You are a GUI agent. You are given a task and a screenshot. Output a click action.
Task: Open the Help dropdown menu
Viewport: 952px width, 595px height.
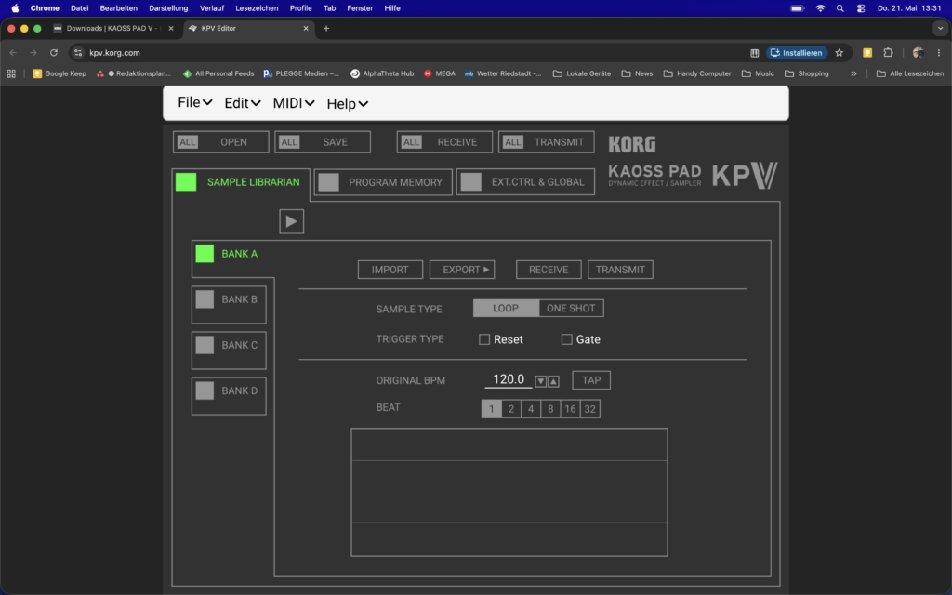(x=348, y=104)
